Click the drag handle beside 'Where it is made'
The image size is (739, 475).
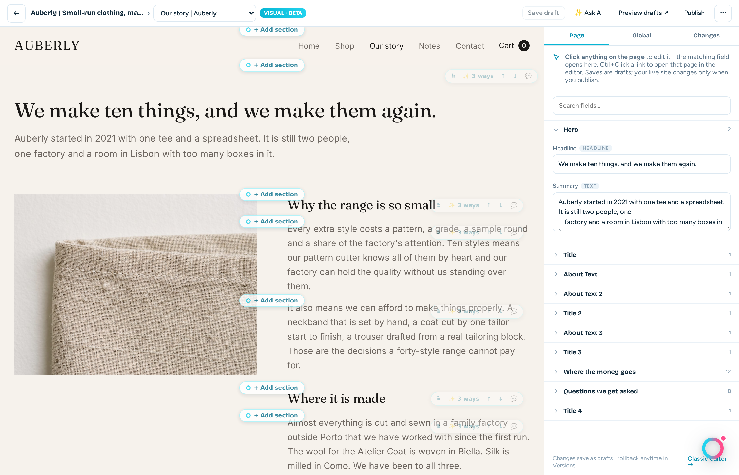pos(439,399)
